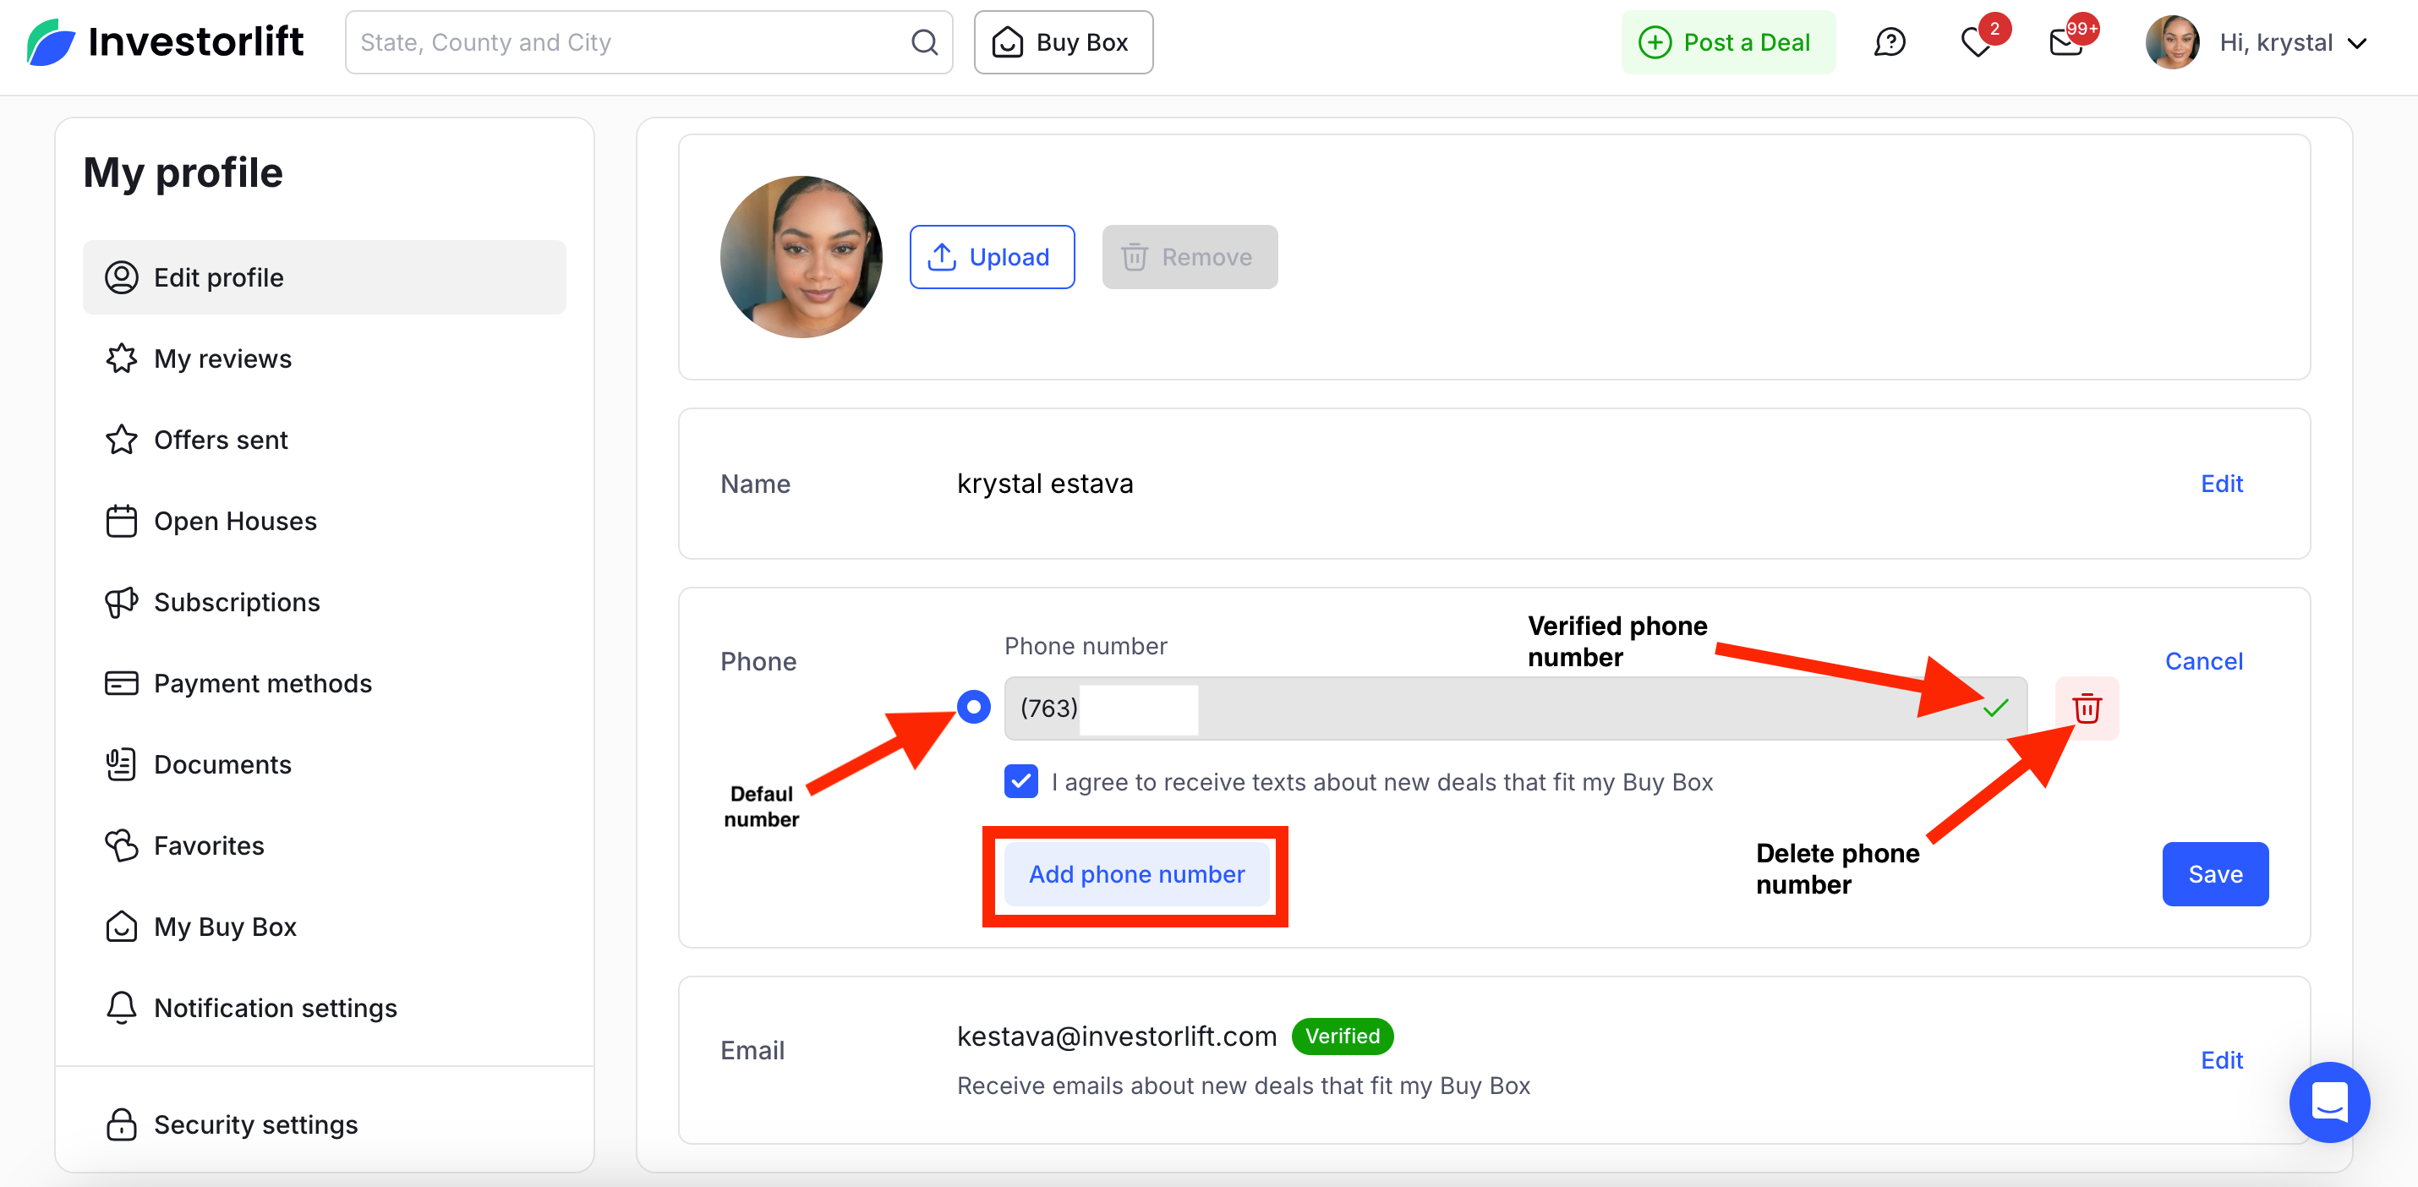2418x1187 pixels.
Task: Open Offers sent section
Action: click(x=324, y=440)
